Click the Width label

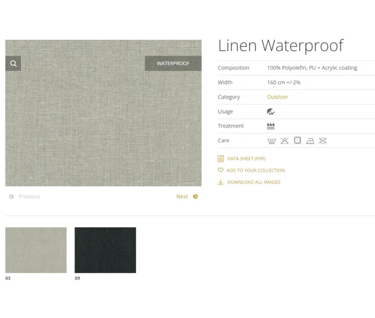(x=225, y=83)
